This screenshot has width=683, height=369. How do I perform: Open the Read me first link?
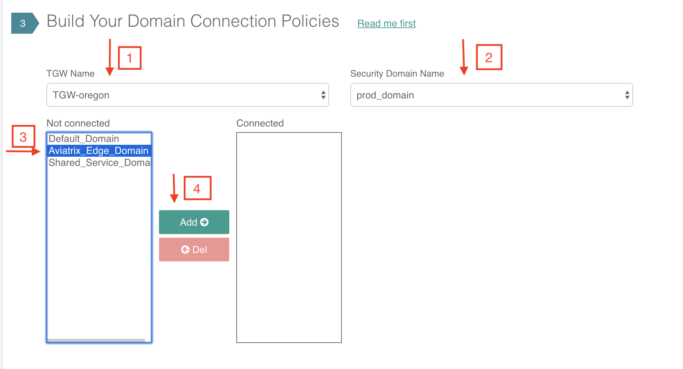coord(386,23)
